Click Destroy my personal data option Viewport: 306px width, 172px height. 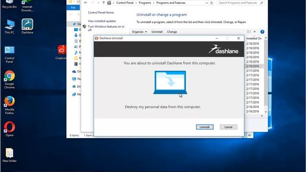click(x=163, y=107)
